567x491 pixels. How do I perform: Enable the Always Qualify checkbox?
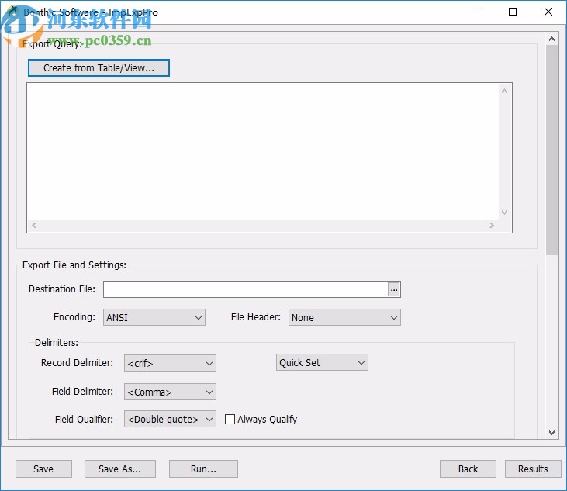coord(230,419)
